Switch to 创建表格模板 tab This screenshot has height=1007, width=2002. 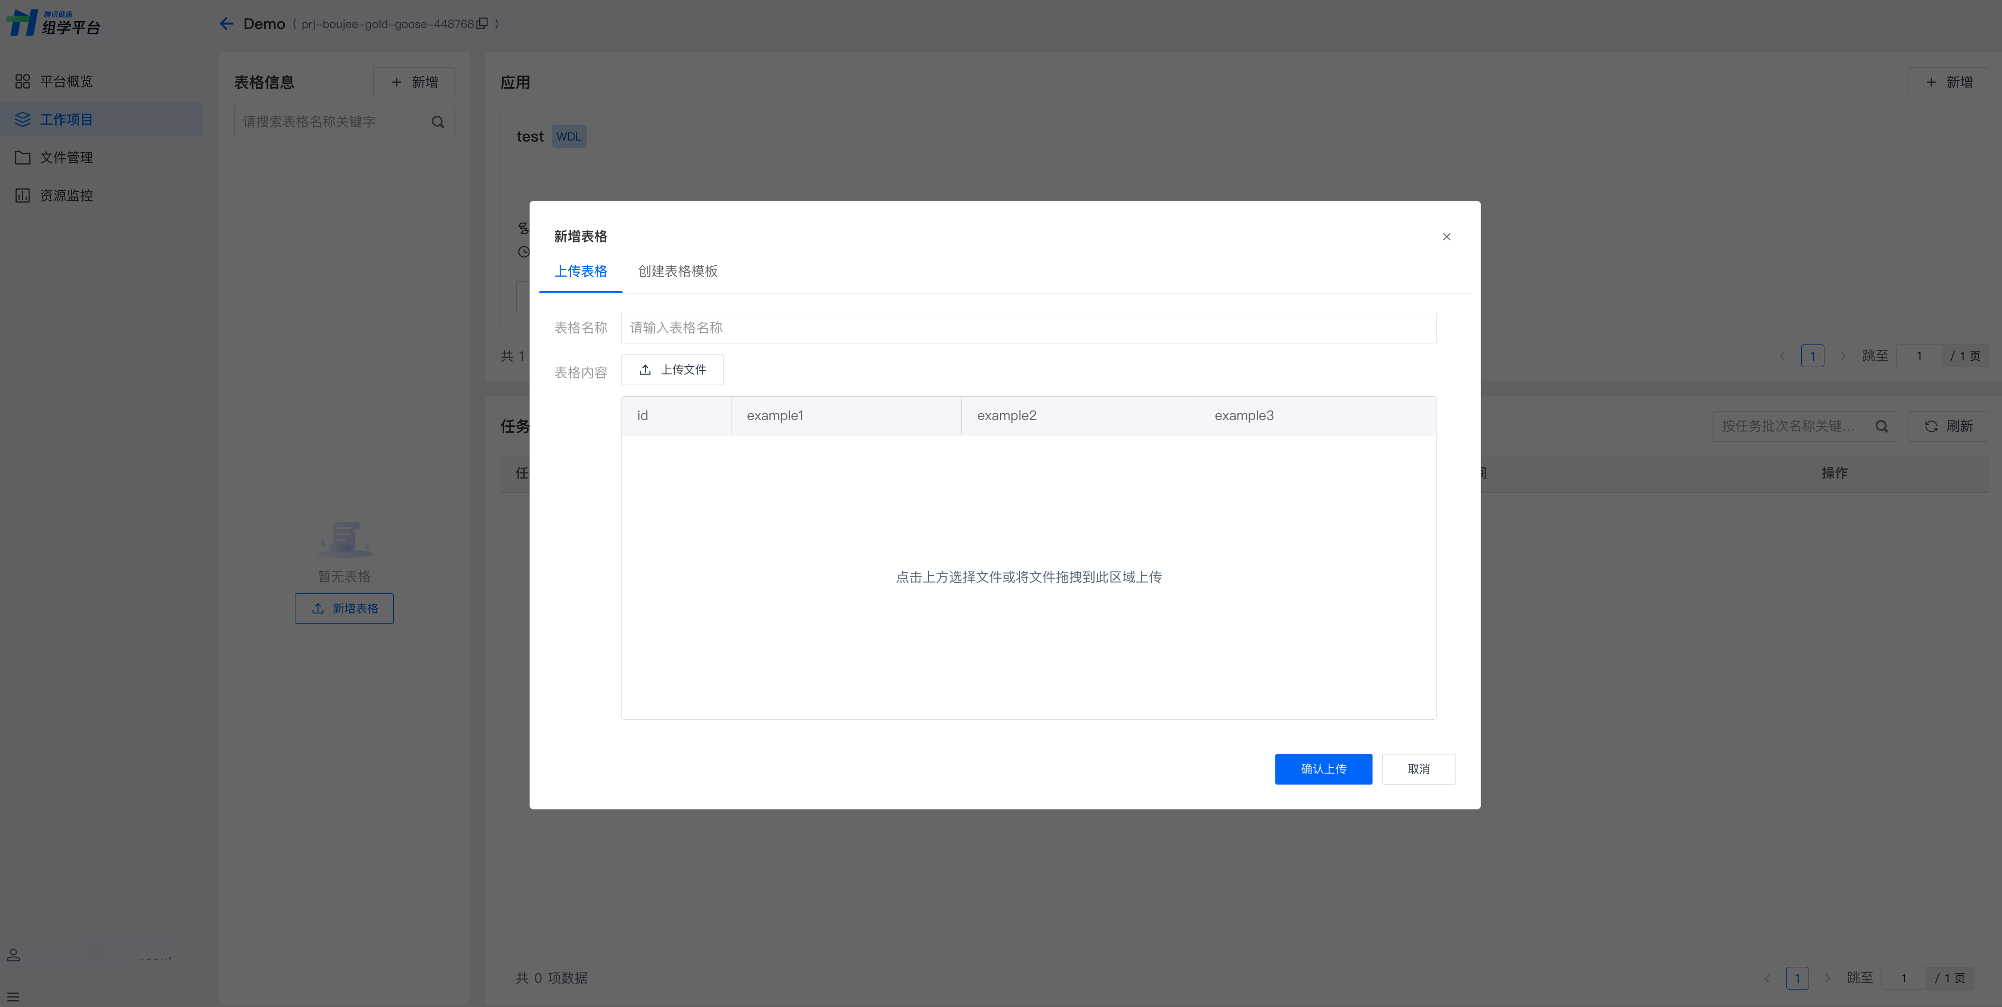coord(677,271)
